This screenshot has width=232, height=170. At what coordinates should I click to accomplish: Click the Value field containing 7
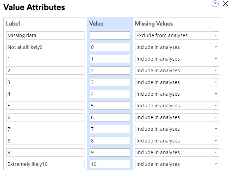tap(110, 129)
